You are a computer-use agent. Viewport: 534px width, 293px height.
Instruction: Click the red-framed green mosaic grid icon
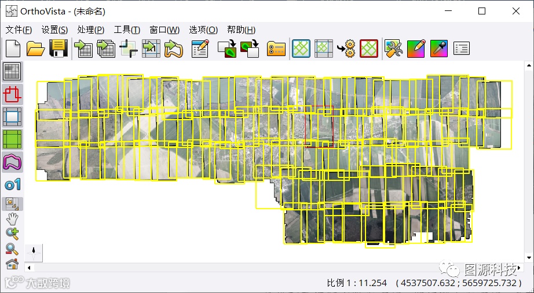pyautogui.click(x=369, y=49)
